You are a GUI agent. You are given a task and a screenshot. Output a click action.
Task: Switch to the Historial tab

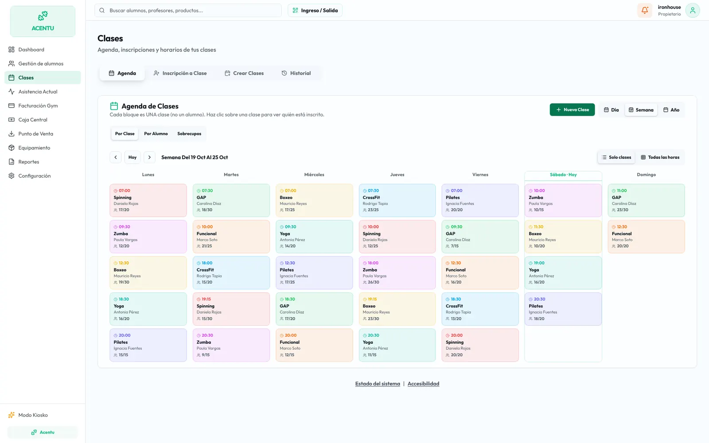point(296,73)
